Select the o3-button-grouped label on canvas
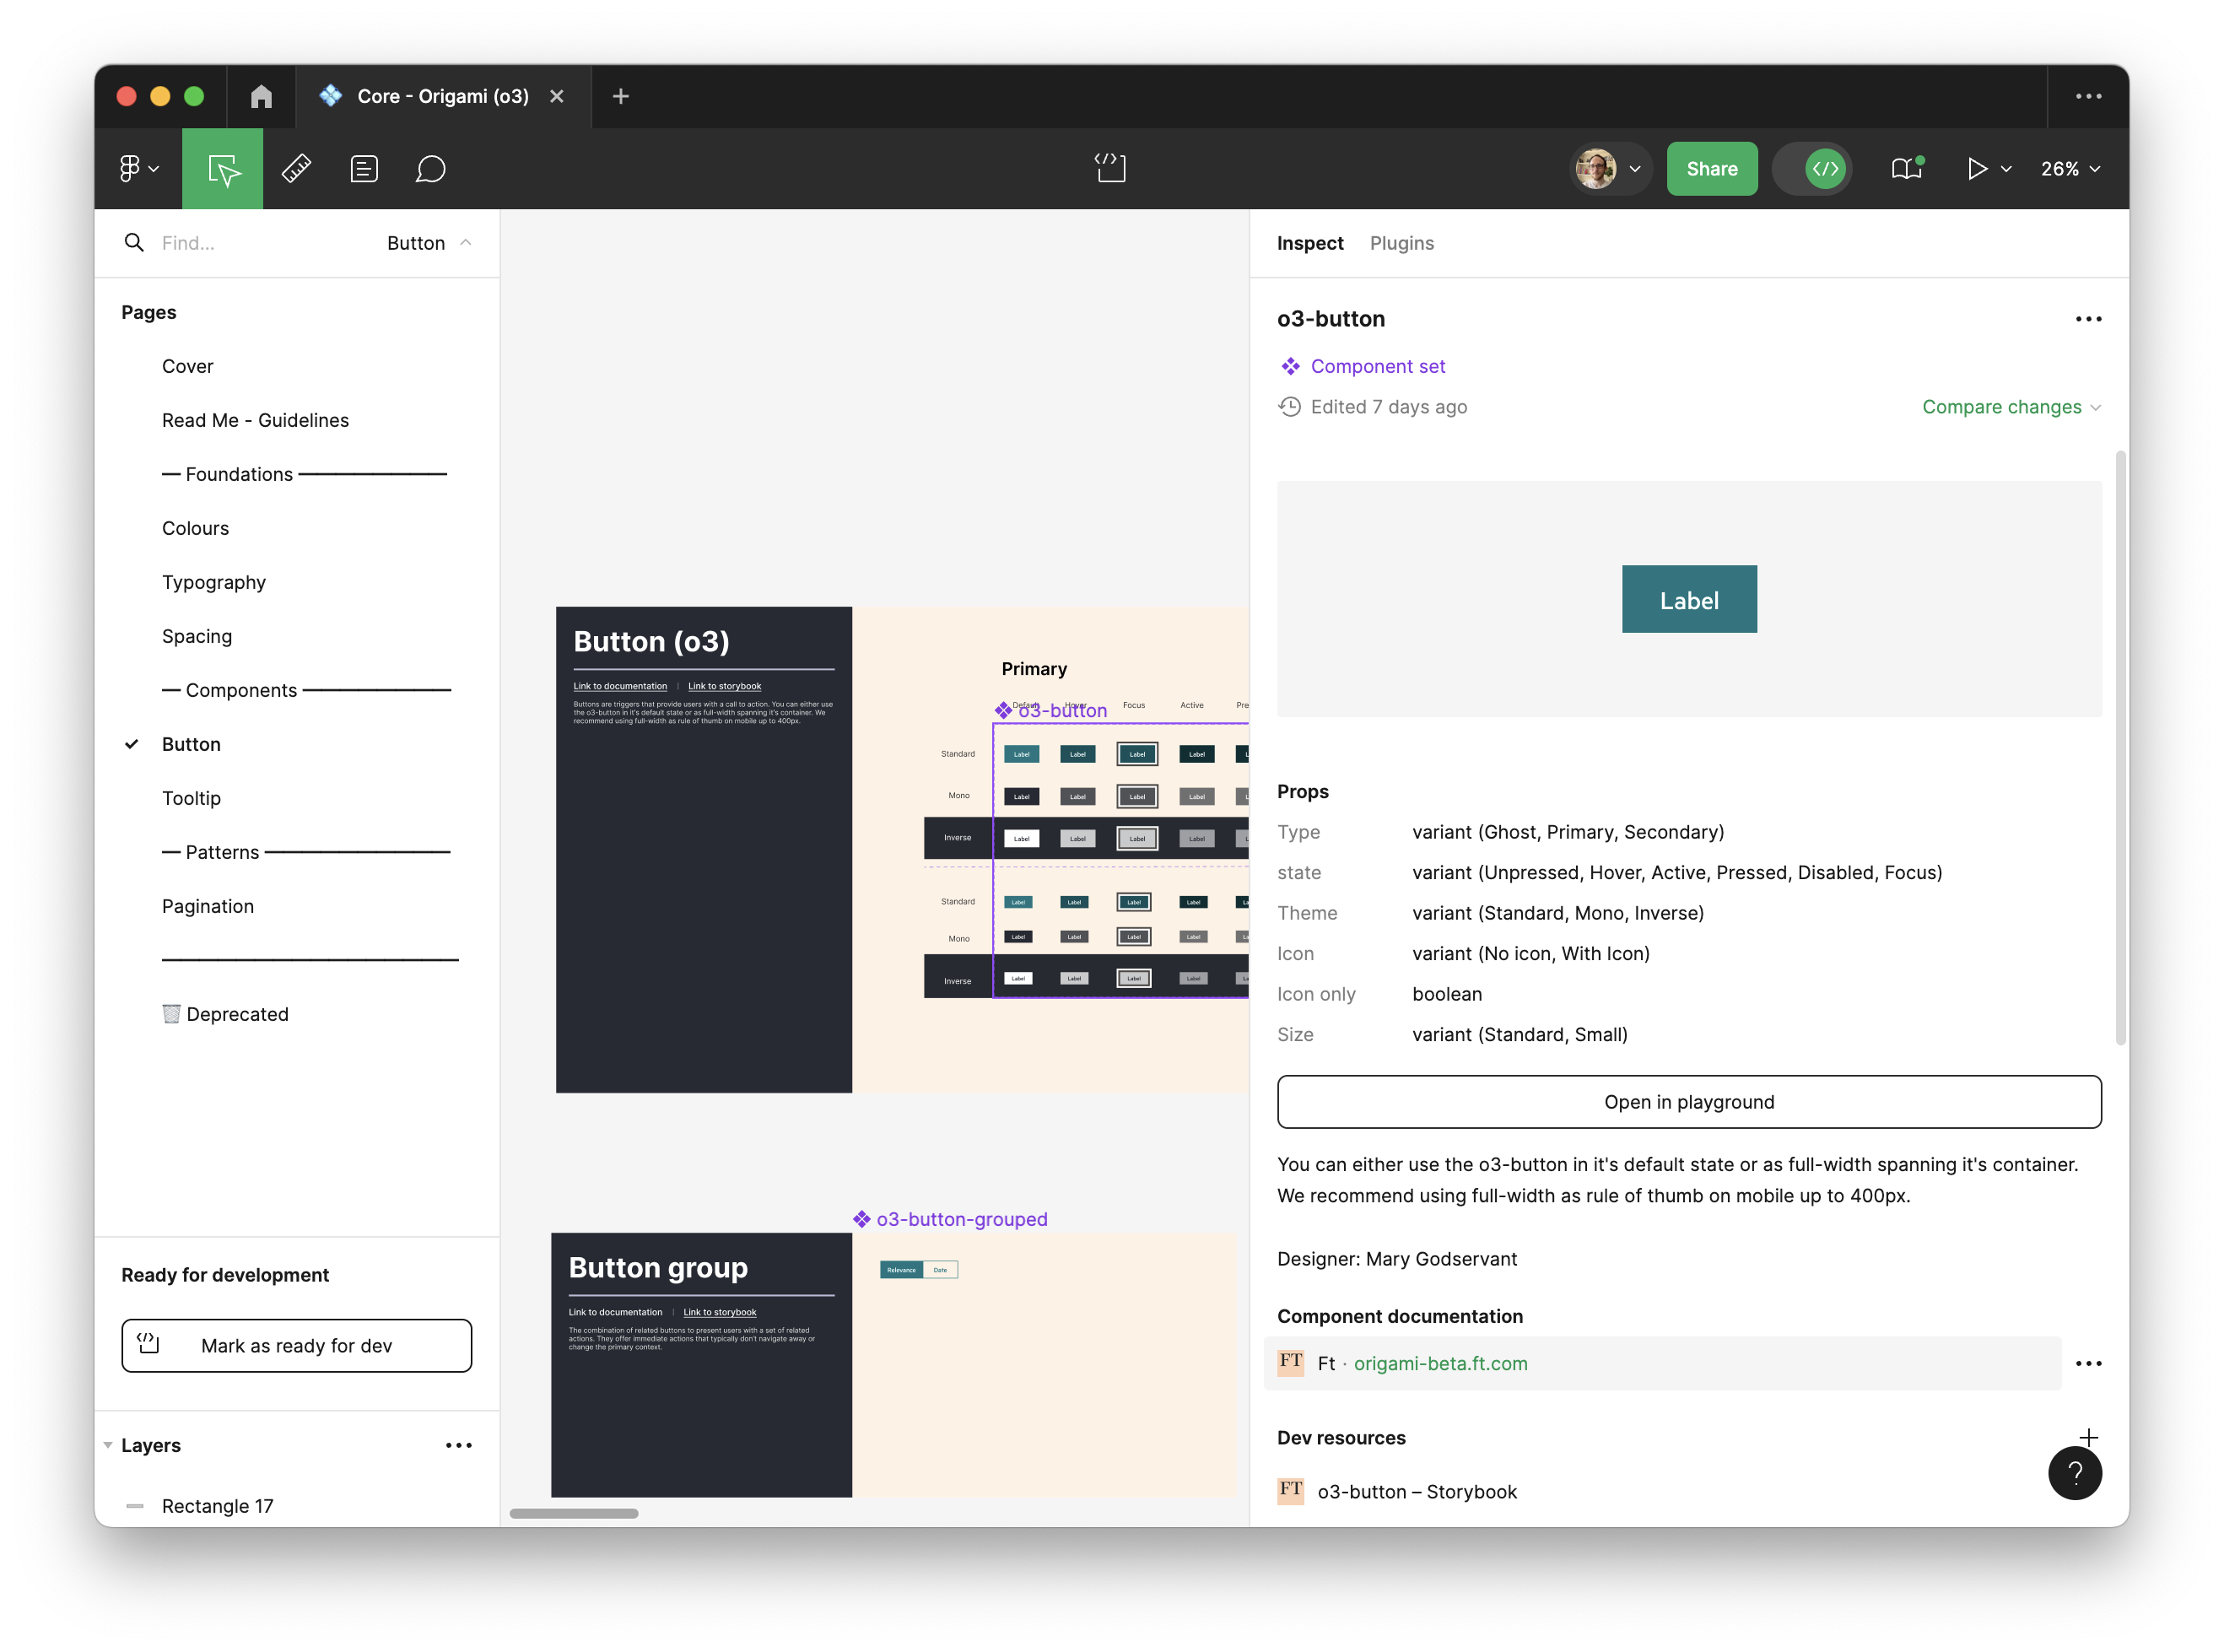 pos(951,1219)
